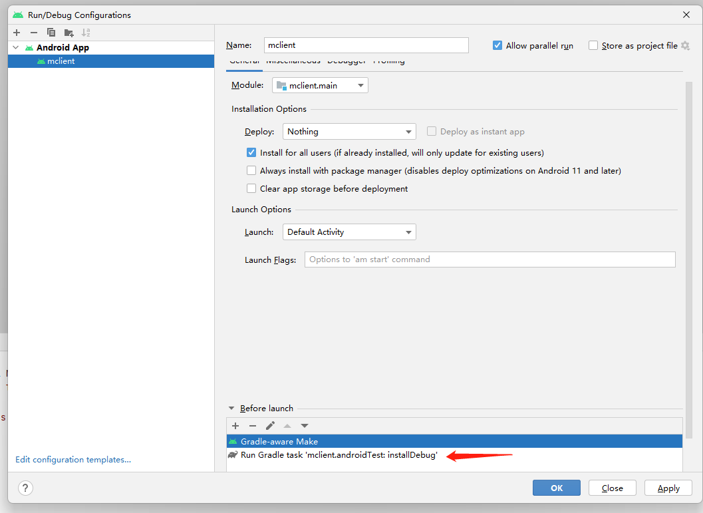The height and width of the screenshot is (513, 703).
Task: Check Deploy as instant app
Action: [431, 131]
